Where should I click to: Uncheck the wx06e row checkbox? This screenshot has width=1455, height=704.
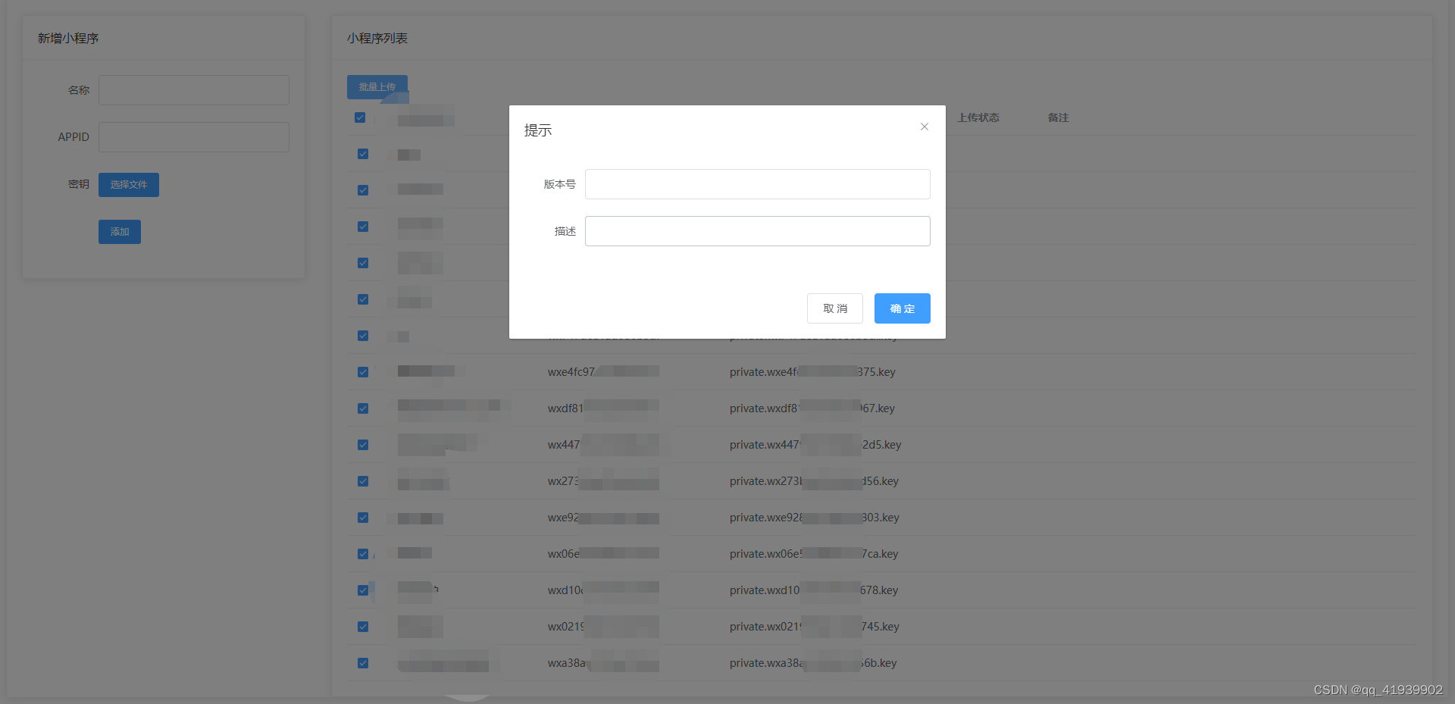point(363,553)
